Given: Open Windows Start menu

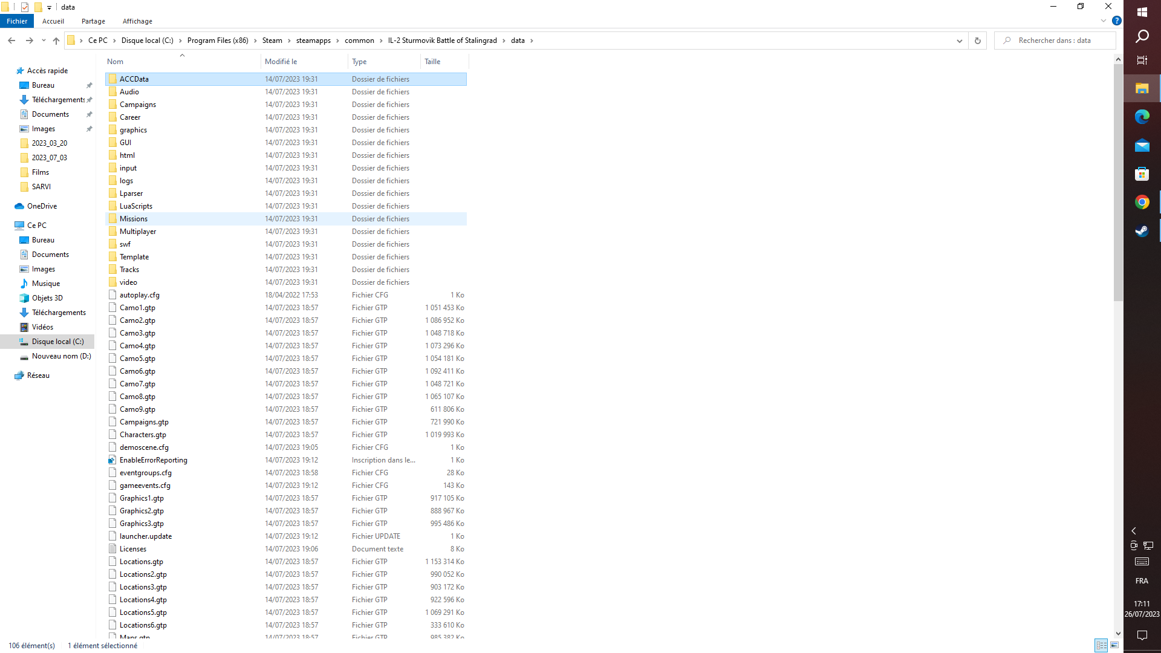Looking at the screenshot, I should pos(1142,12).
